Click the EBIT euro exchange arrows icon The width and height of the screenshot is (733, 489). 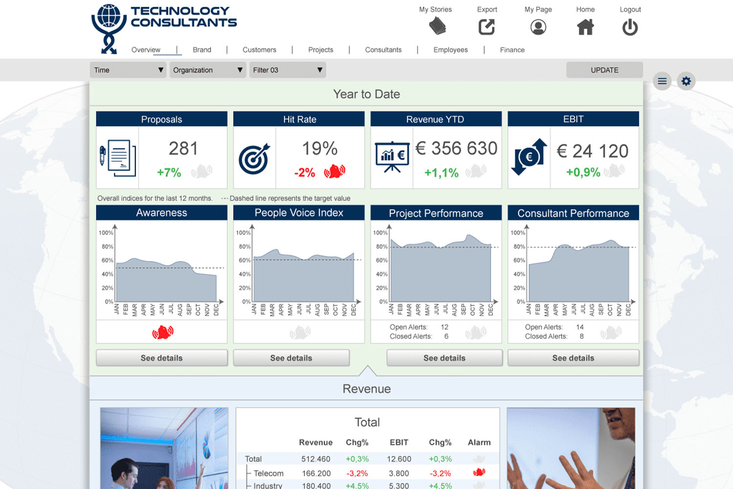click(529, 157)
